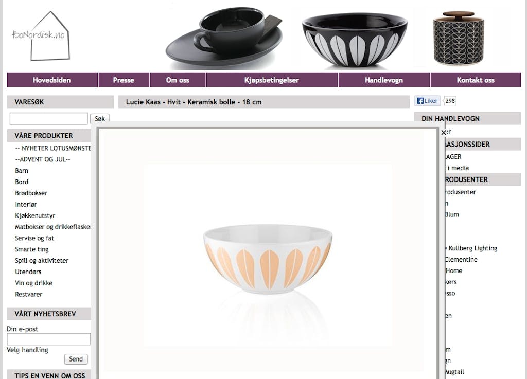Screen dimensions: 527x379
Task: Click the TIPS EN VENN OM OSS heading
Action: (50, 375)
